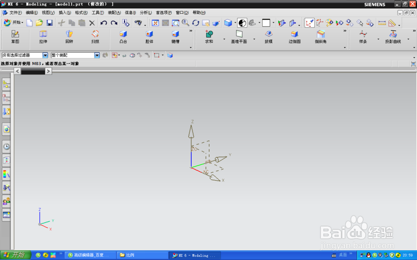The height and width of the screenshot is (260, 417).
Task: Open a file with the folder icon
Action: point(39,23)
